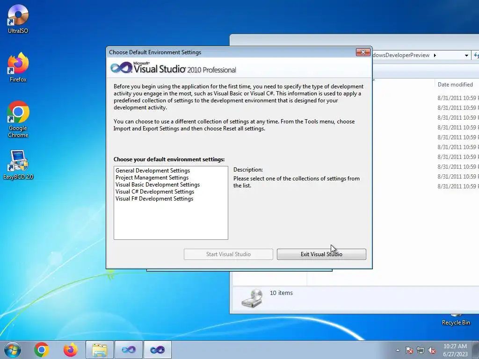The width and height of the screenshot is (479, 359).
Task: Click the first 8/31/2011 date entry in Explorer
Action: point(457,98)
